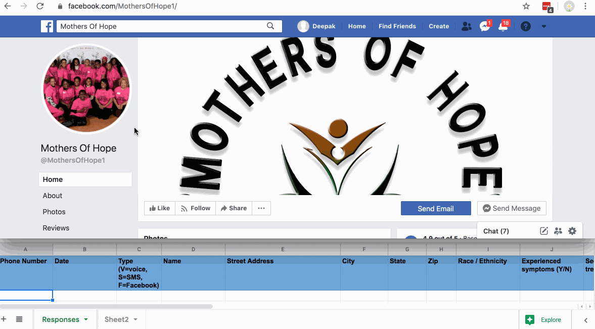Image resolution: width=595 pixels, height=329 pixels.
Task: Open the red browser extension icon
Action: pos(547,7)
